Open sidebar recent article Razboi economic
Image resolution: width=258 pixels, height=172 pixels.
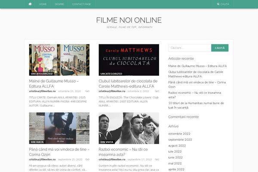pyautogui.click(x=195, y=95)
